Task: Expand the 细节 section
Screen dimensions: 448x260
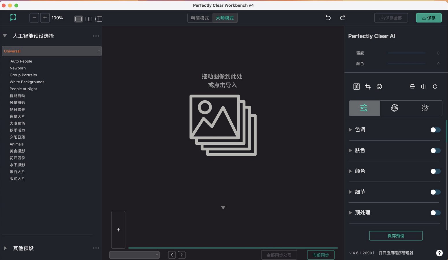Action: 350,192
